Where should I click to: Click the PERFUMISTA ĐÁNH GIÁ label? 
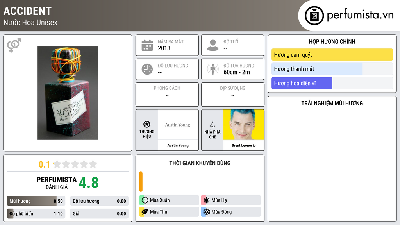pos(57,183)
